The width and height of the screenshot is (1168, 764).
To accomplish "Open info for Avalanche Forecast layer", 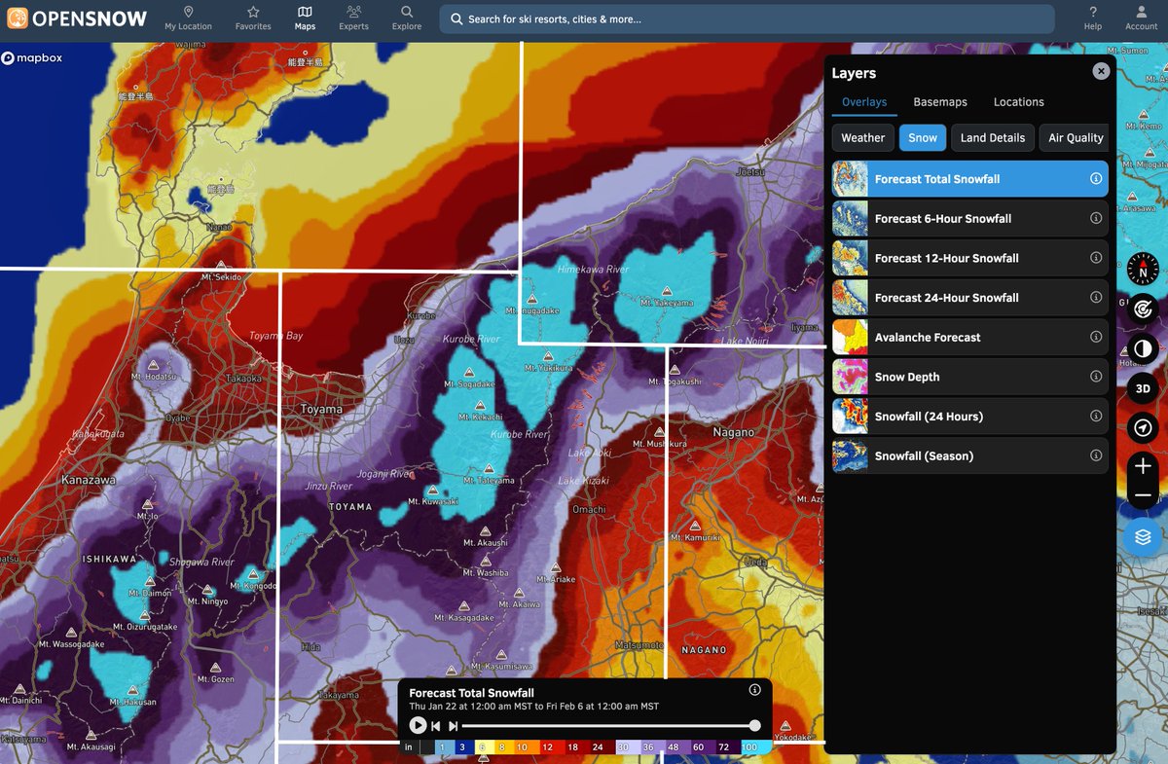I will pos(1096,338).
